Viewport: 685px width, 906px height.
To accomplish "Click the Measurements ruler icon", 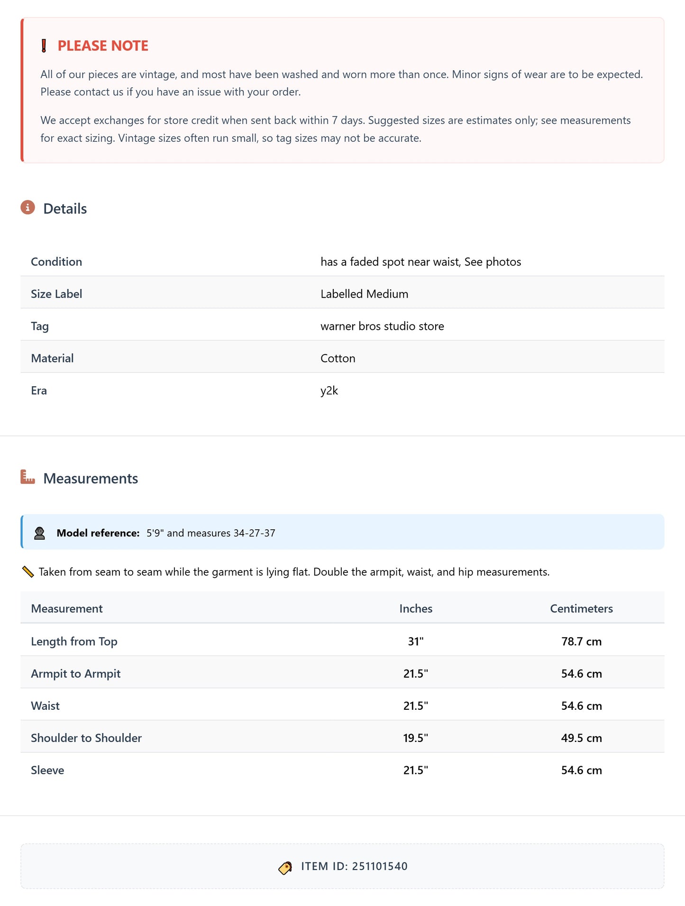I will click(27, 477).
